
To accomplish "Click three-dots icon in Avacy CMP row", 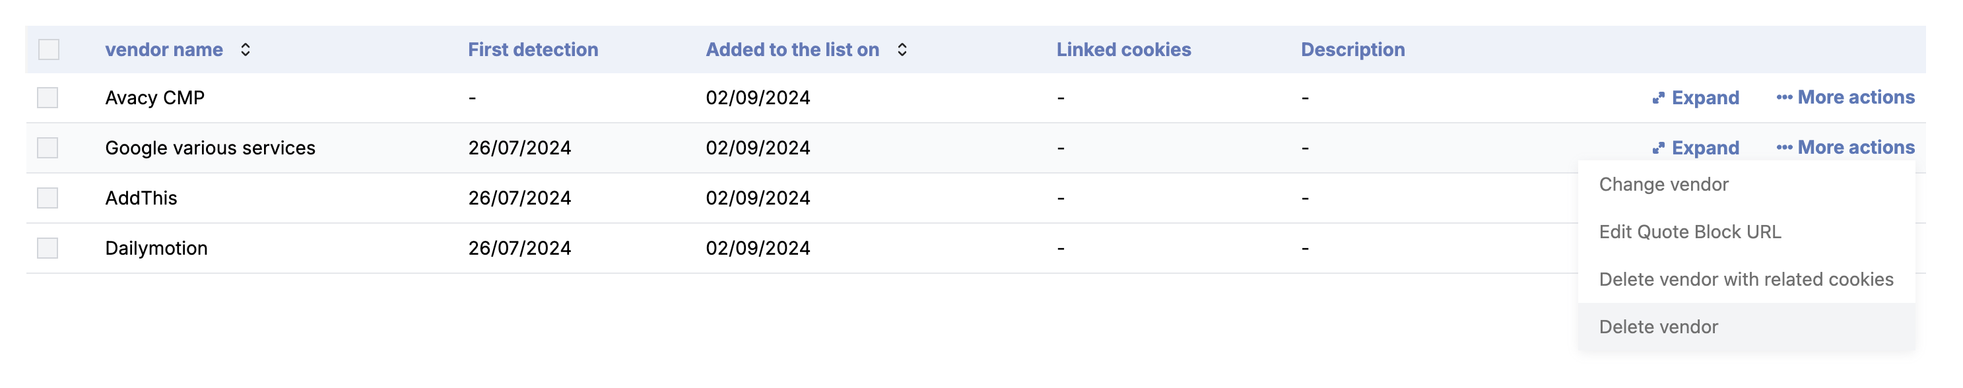I will pos(1784,98).
